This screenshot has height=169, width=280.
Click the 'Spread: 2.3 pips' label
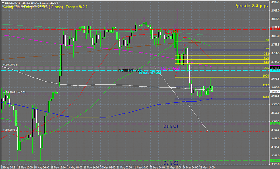[252, 6]
